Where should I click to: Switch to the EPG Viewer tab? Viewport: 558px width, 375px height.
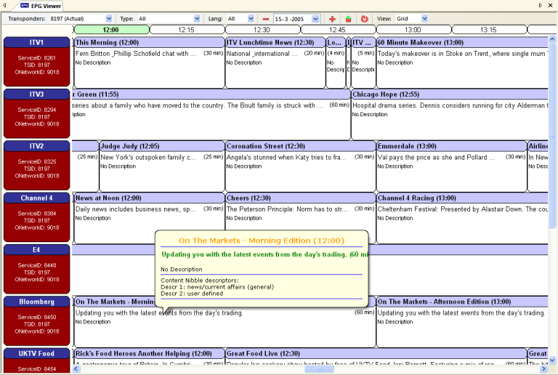pos(41,6)
